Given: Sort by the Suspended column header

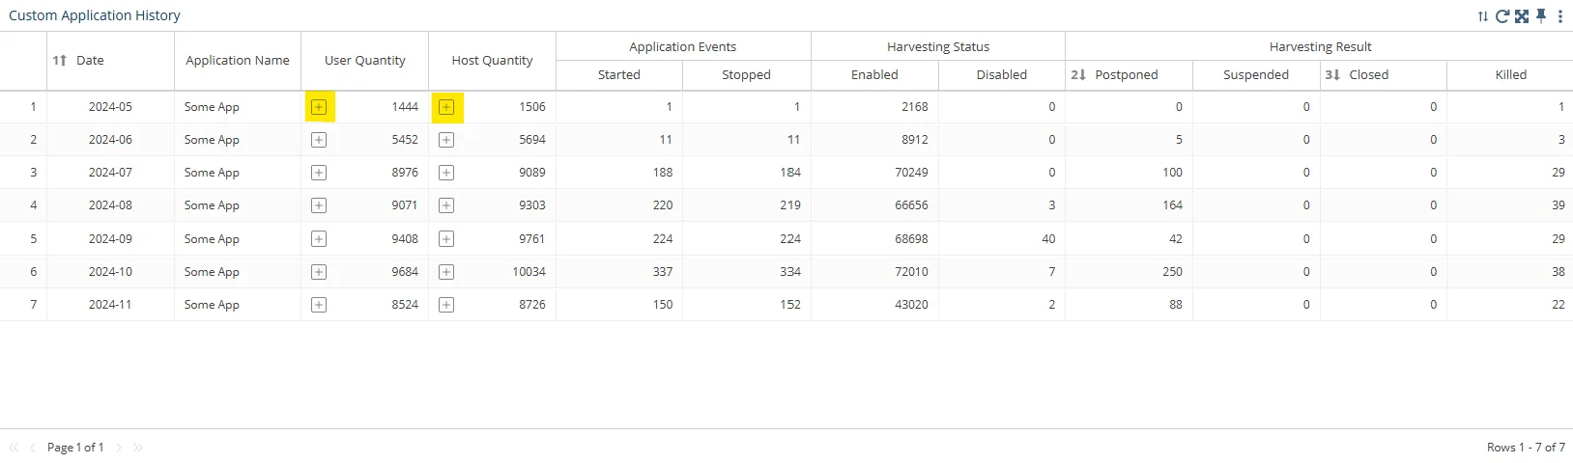Looking at the screenshot, I should [1256, 74].
